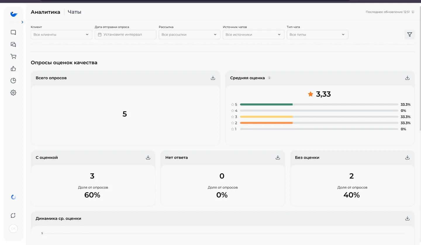Open the pie chart analytics icon in sidebar
Screen dimensions: 421x245
coord(13,81)
